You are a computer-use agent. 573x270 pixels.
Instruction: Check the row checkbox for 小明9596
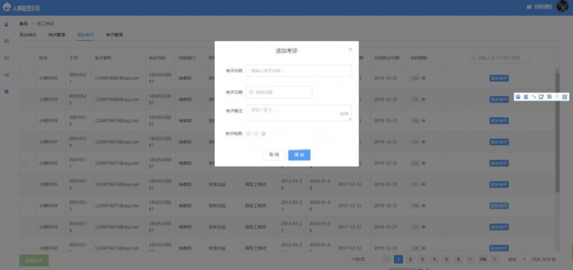coord(25,163)
